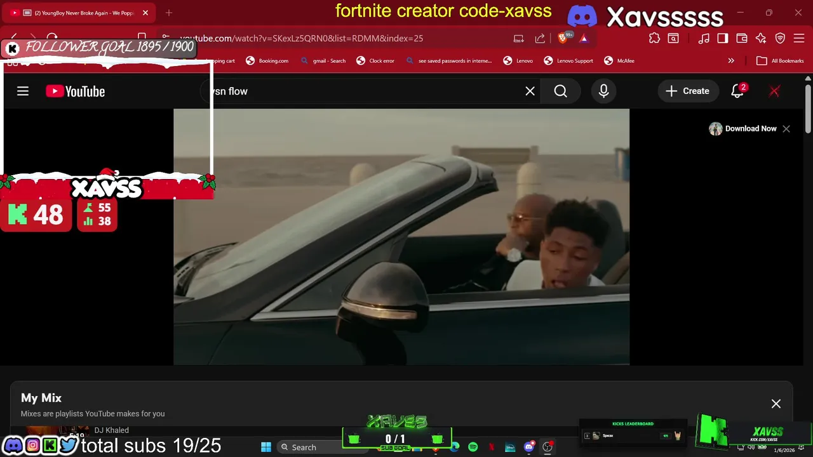This screenshot has height=457, width=813.
Task: Open the gmail - Search bookmark
Action: click(x=323, y=61)
